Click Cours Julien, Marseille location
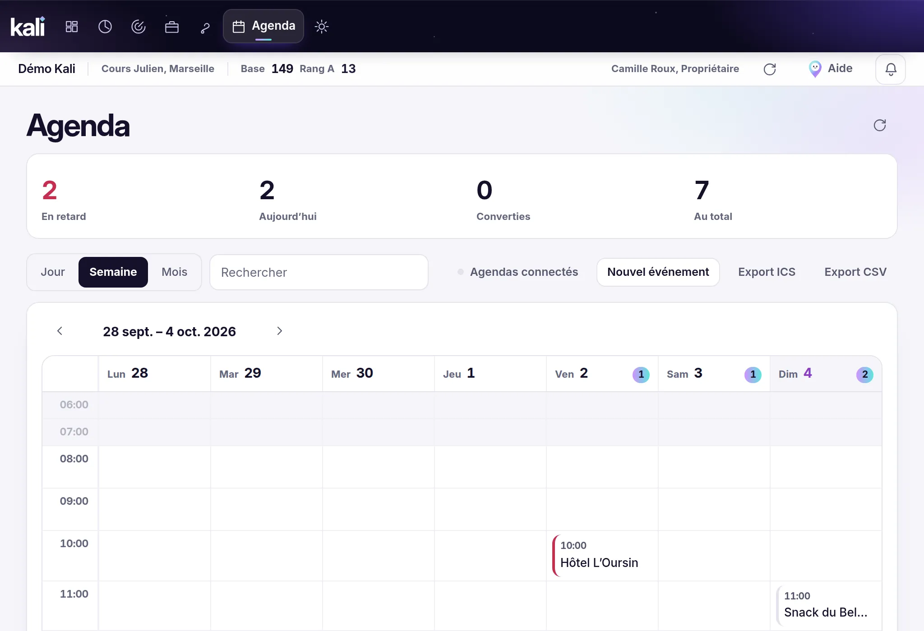This screenshot has height=631, width=924. (158, 69)
